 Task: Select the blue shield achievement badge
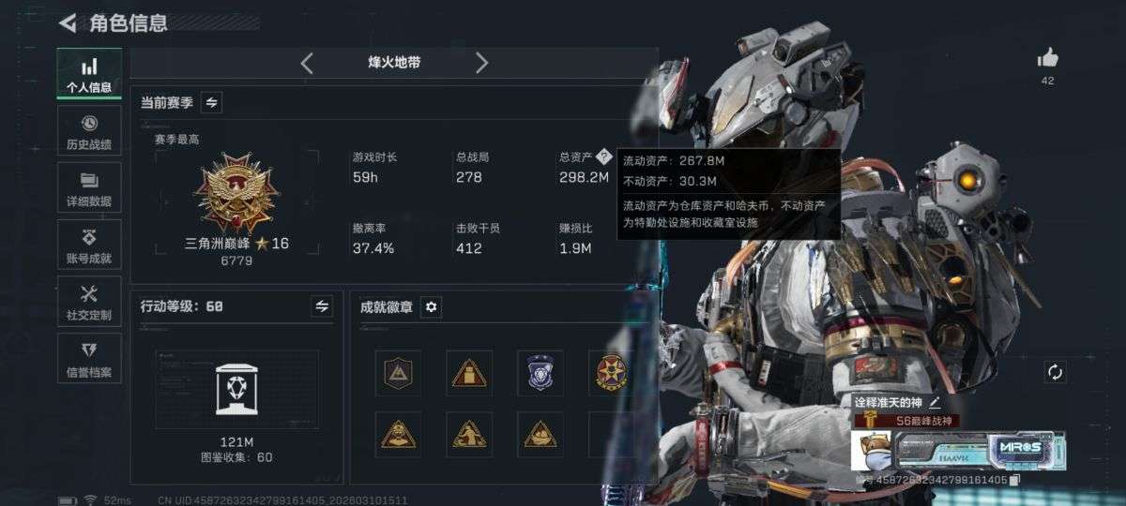pyautogui.click(x=540, y=373)
